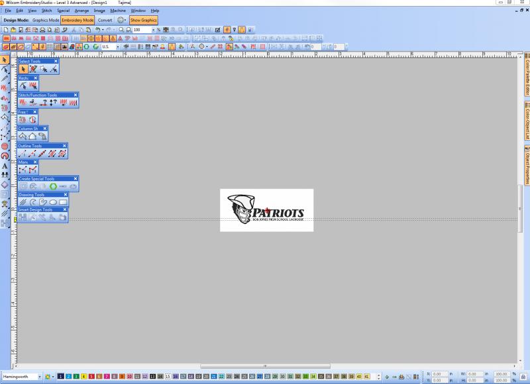Select the red circle tool in the left toolbox

[x=5, y=146]
